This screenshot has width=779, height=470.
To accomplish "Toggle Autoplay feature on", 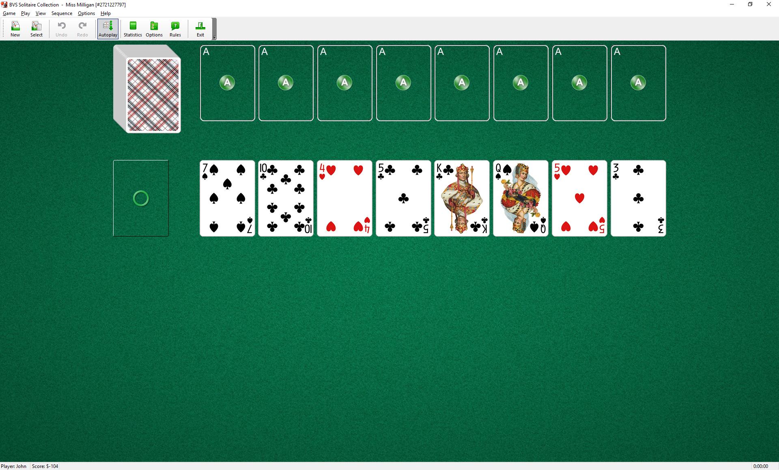I will point(107,29).
